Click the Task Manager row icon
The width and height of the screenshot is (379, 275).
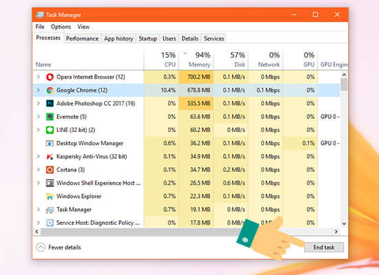click(50, 210)
